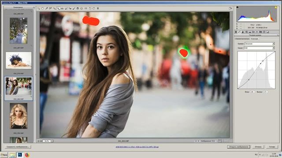Open the filmstrip panel menu

pyautogui.click(x=34, y=7)
